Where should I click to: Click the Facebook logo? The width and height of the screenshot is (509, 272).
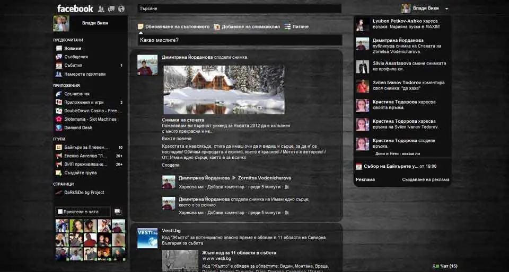point(75,8)
